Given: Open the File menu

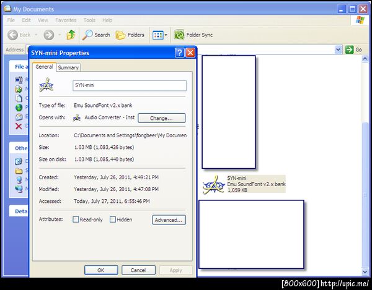Looking at the screenshot, I should [x=11, y=20].
